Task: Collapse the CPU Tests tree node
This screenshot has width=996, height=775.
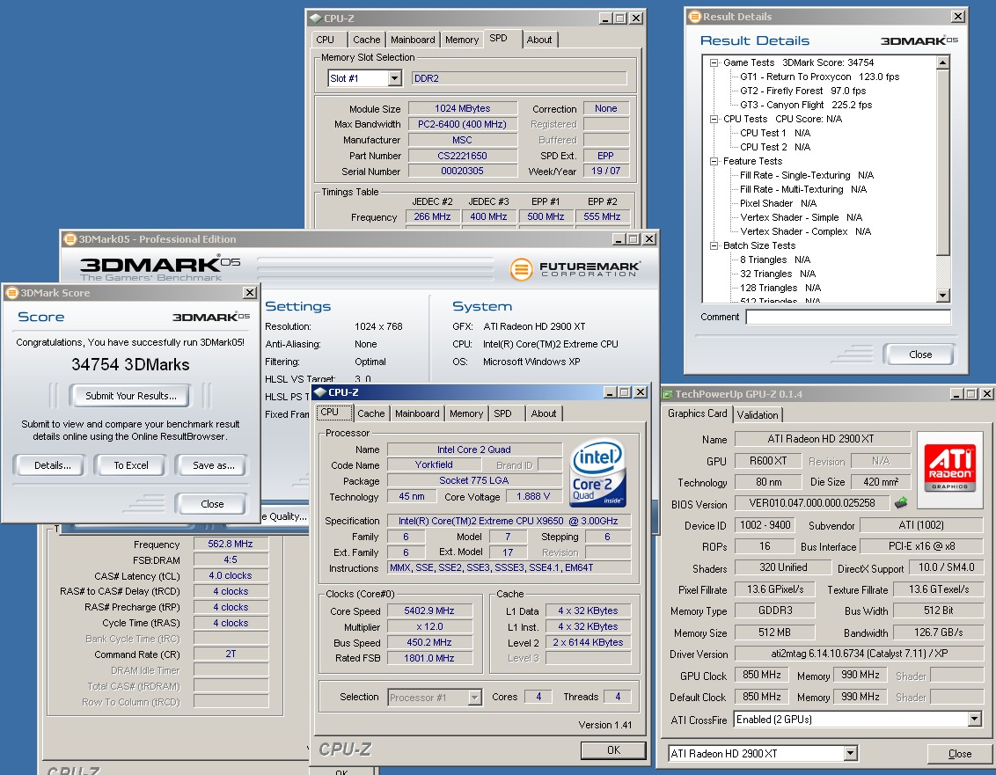Action: coord(714,119)
